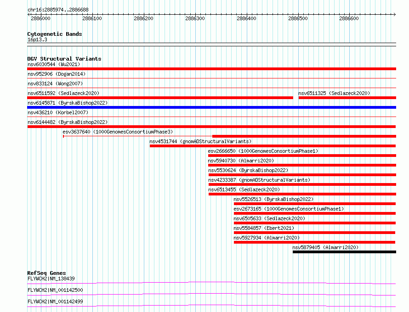Screen dimensions: 409x312
Task: Select the Cytogenetic Bands track title
Action: pos(55,34)
